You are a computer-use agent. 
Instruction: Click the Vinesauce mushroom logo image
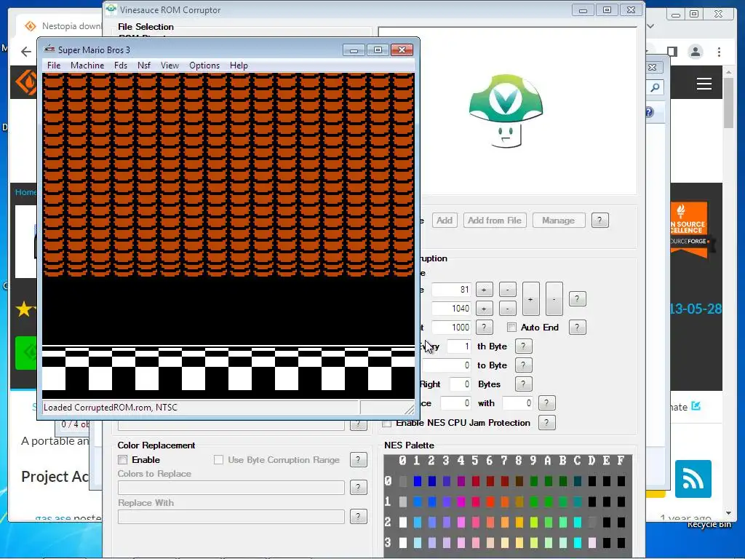(x=506, y=111)
